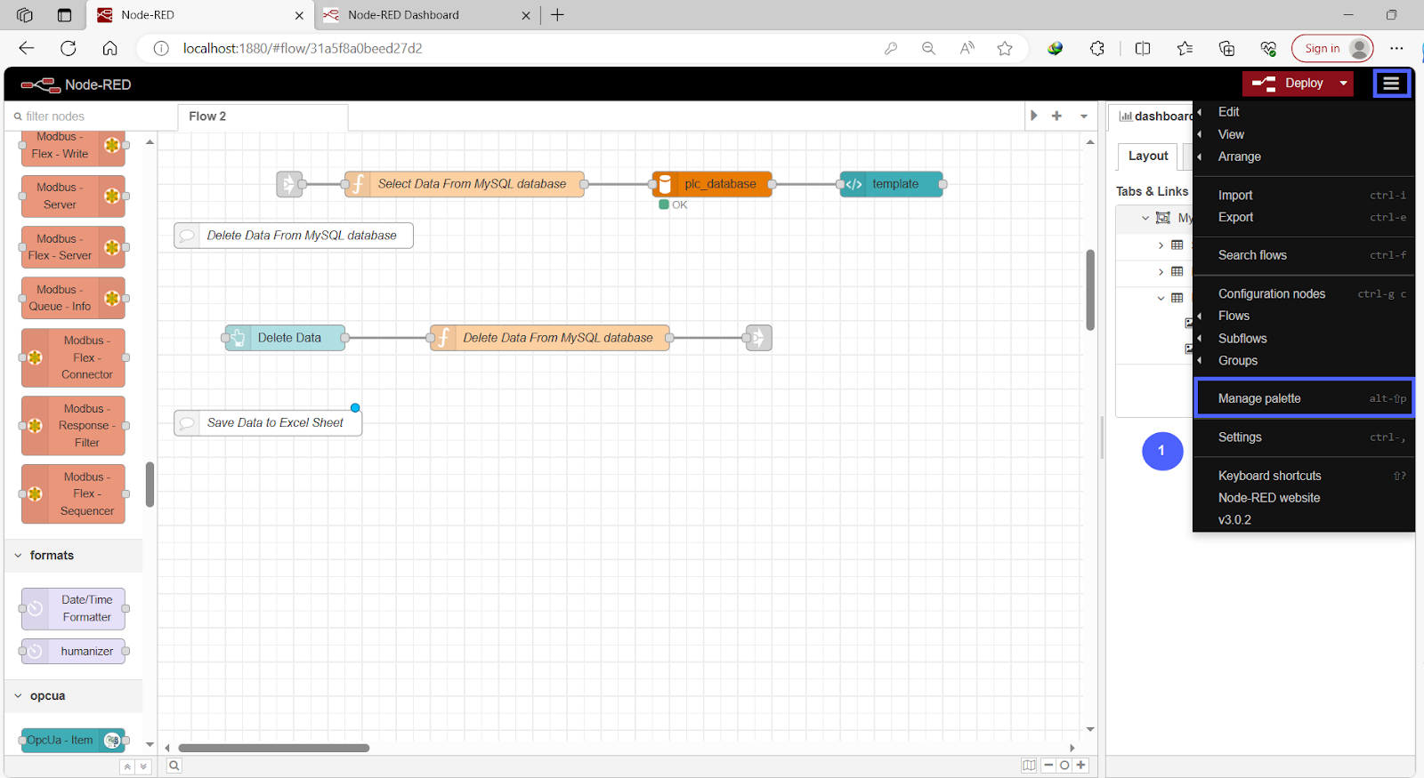
Task: Click Search flows menu entry
Action: click(1304, 255)
